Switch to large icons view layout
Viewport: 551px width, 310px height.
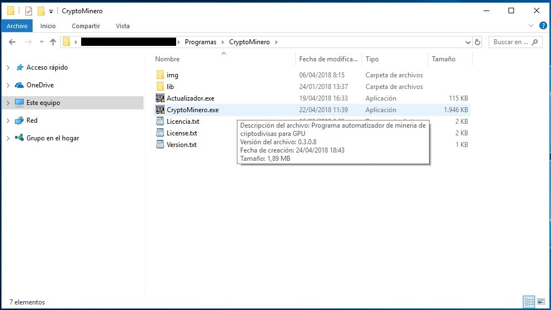(x=541, y=302)
